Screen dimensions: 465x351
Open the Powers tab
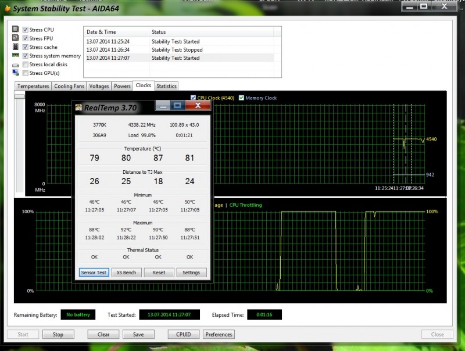click(122, 86)
